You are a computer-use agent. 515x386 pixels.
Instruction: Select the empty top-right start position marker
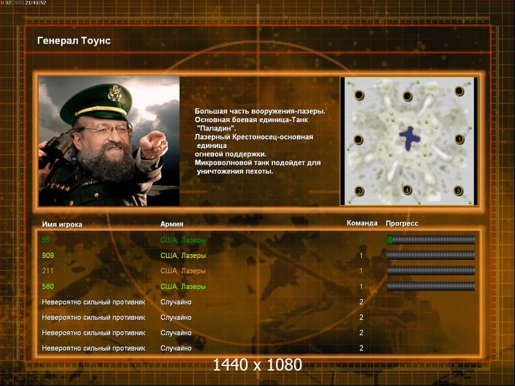(x=458, y=91)
